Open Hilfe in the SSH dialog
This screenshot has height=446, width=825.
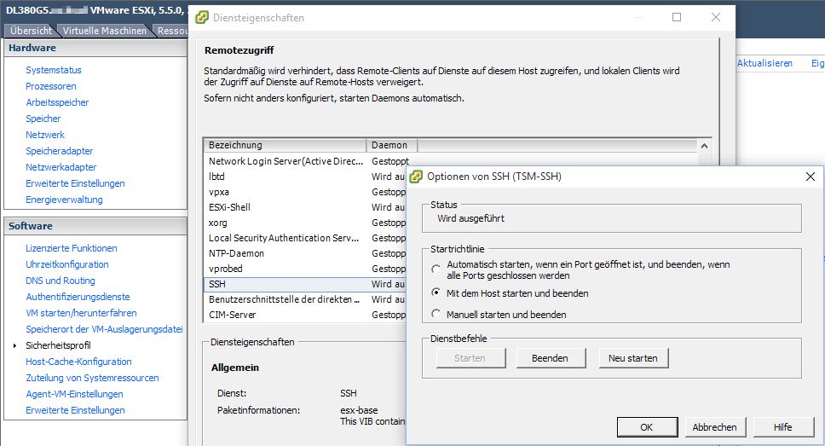782,427
